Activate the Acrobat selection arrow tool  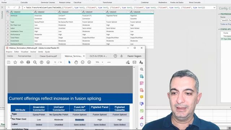click(x=69, y=62)
